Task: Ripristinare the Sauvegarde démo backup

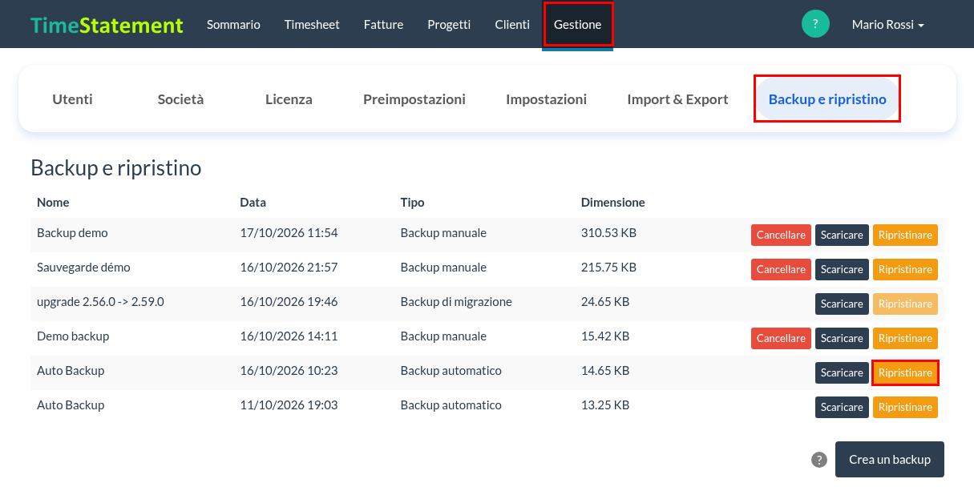Action: coord(905,270)
